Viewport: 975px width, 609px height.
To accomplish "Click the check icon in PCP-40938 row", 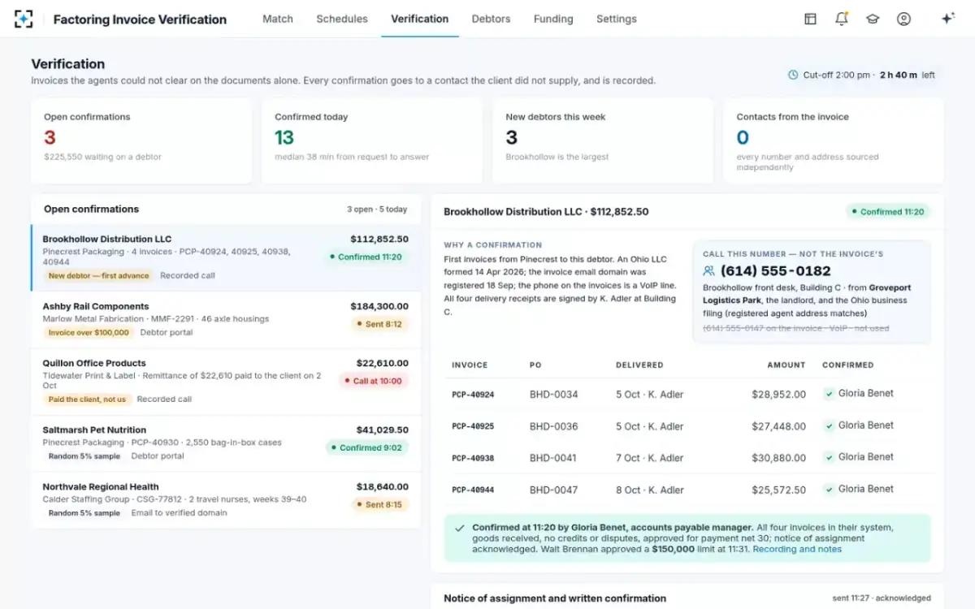I will click(829, 457).
